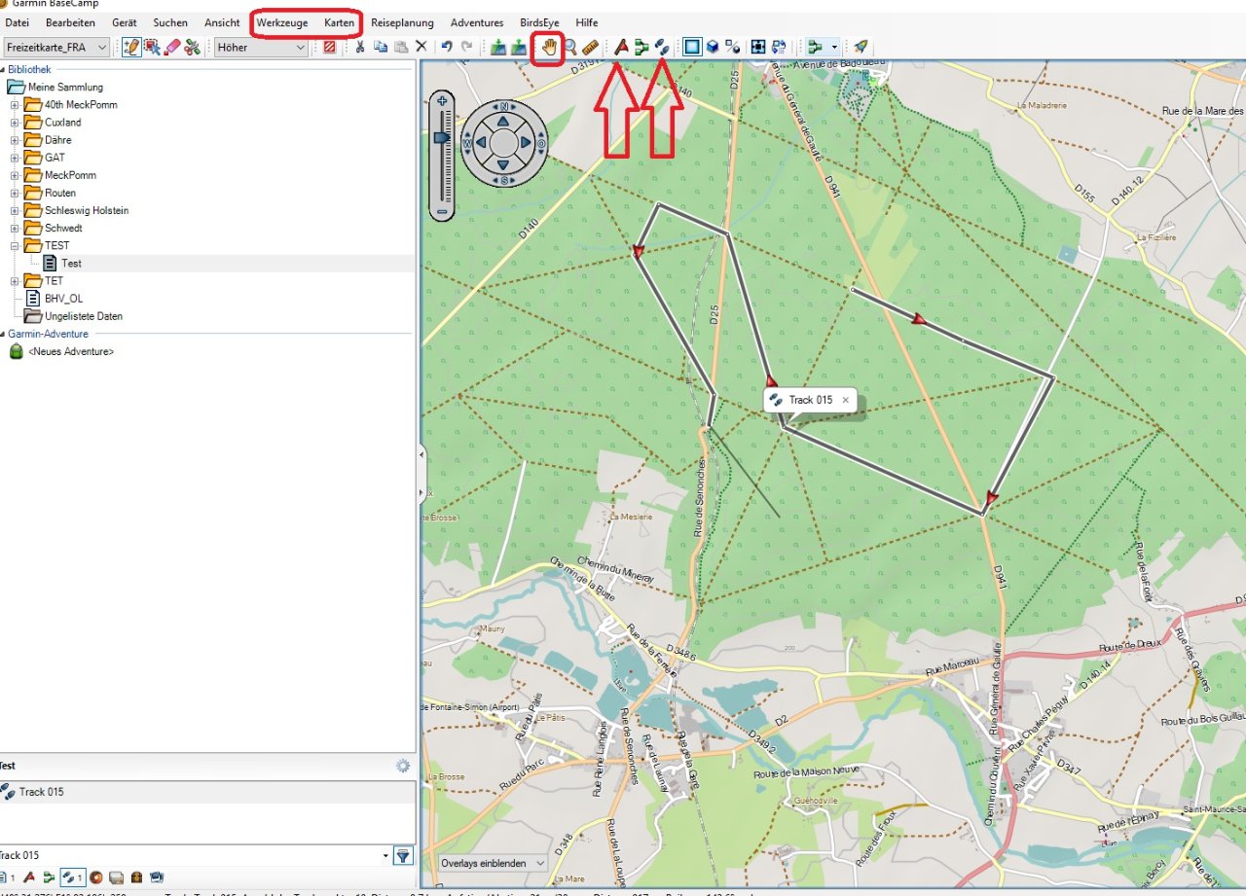Close the Track 015 map popup

pyautogui.click(x=845, y=400)
